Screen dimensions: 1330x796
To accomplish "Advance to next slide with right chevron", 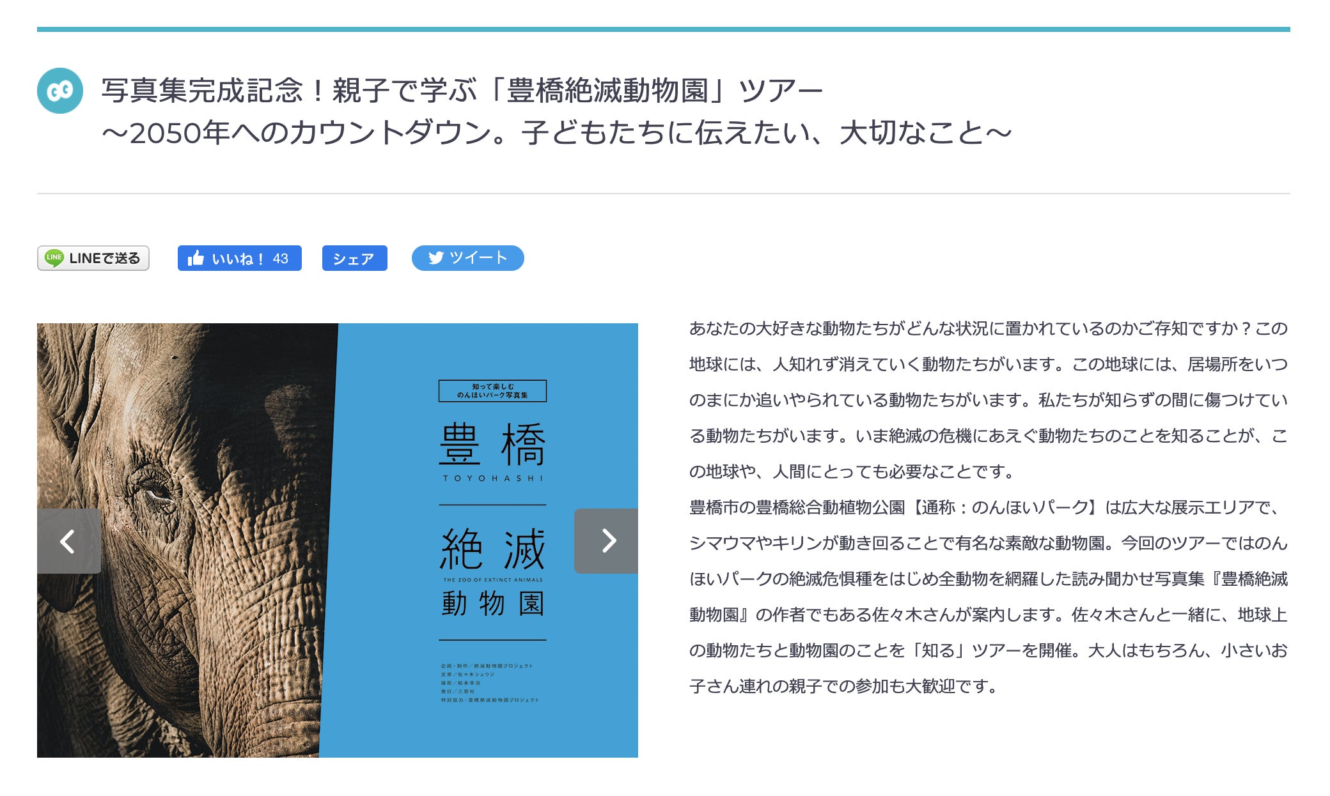I will click(607, 541).
